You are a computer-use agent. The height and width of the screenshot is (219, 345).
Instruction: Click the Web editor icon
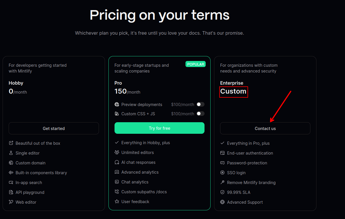11,202
